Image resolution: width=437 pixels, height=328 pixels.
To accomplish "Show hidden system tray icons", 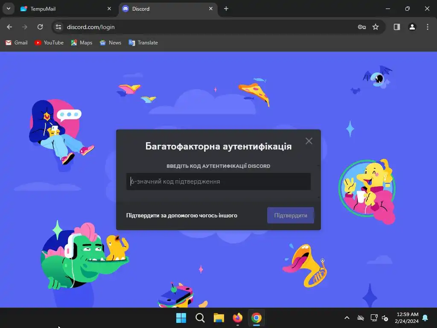I will (347, 318).
